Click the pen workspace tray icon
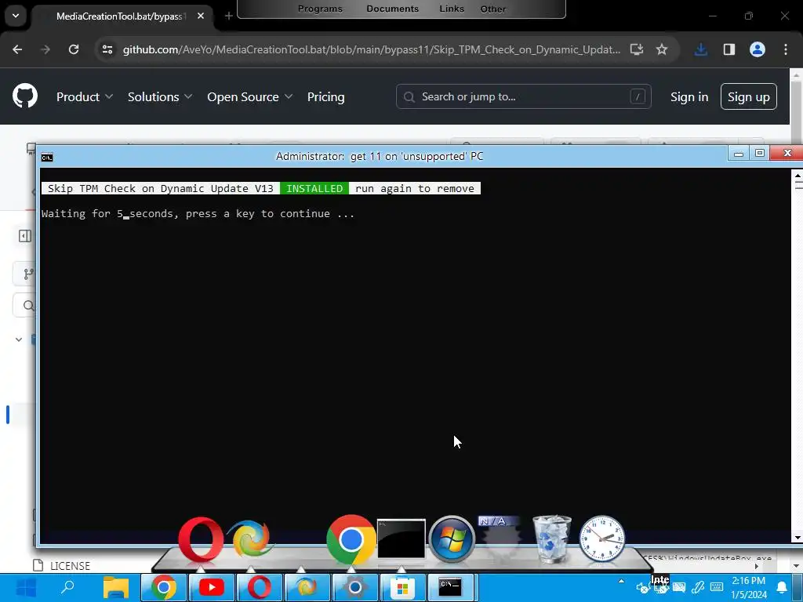 click(x=697, y=587)
